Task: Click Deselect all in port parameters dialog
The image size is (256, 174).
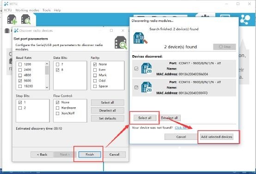Action: point(107,110)
